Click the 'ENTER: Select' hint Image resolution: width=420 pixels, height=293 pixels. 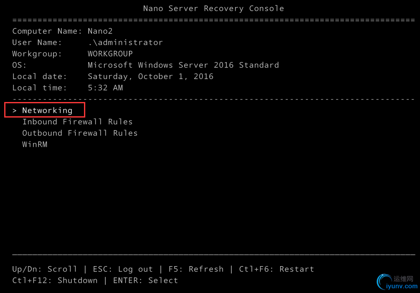tap(145, 280)
